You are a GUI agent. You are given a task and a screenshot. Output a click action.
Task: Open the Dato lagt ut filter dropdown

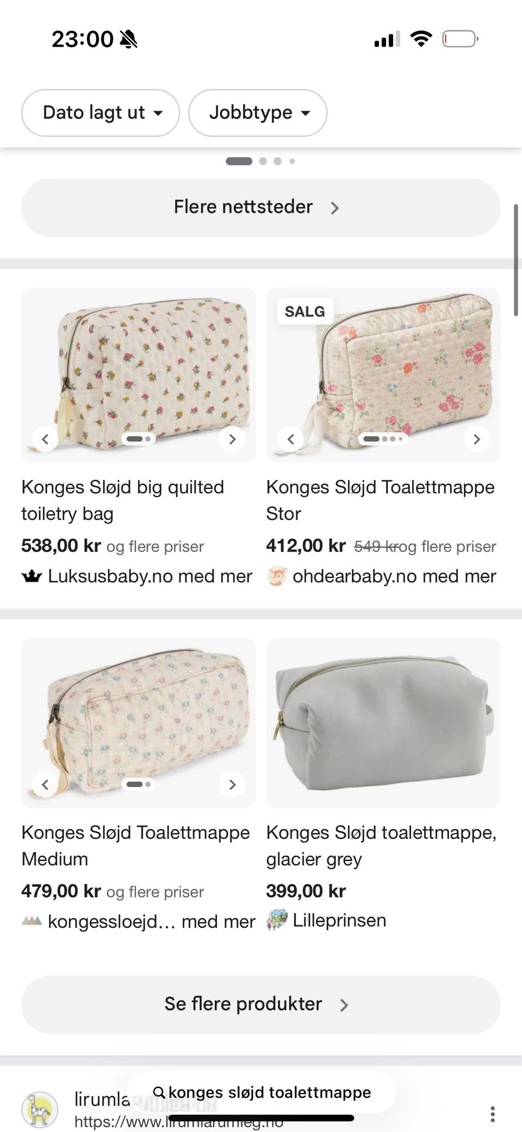point(101,113)
